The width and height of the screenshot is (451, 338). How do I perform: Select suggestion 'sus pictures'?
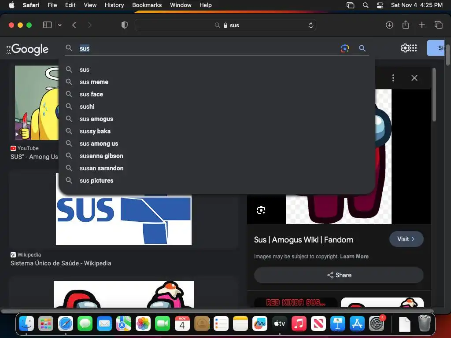[217, 181]
